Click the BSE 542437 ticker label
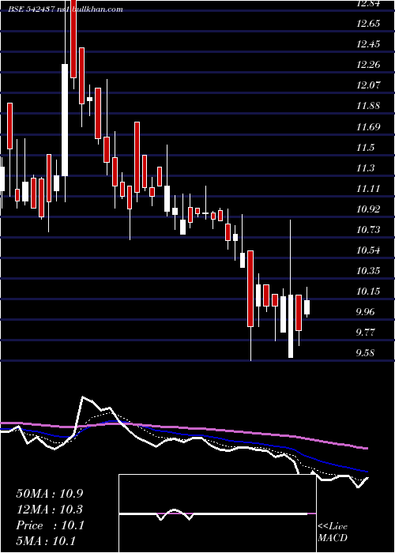 click(32, 9)
